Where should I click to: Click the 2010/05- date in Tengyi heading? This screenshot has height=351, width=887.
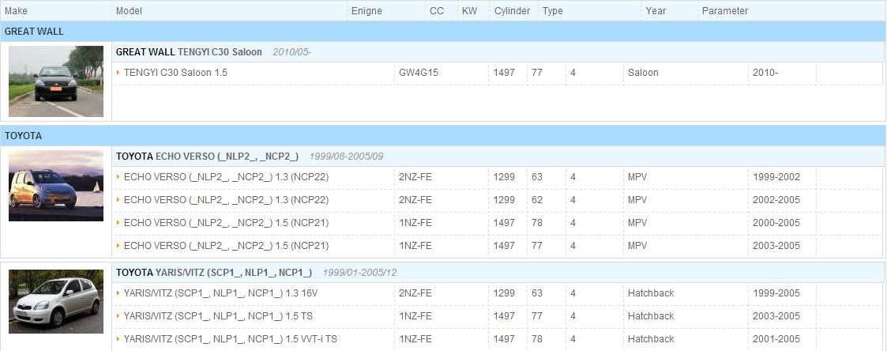click(292, 52)
